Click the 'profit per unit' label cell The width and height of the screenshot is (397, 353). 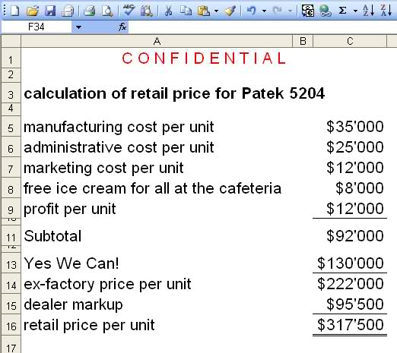pyautogui.click(x=157, y=209)
